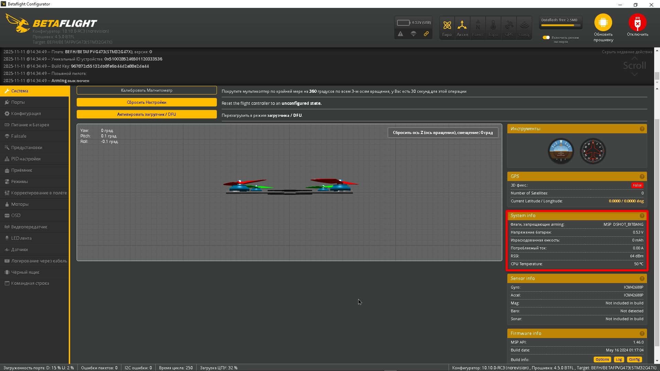Toggle the expert mode switch

(546, 37)
